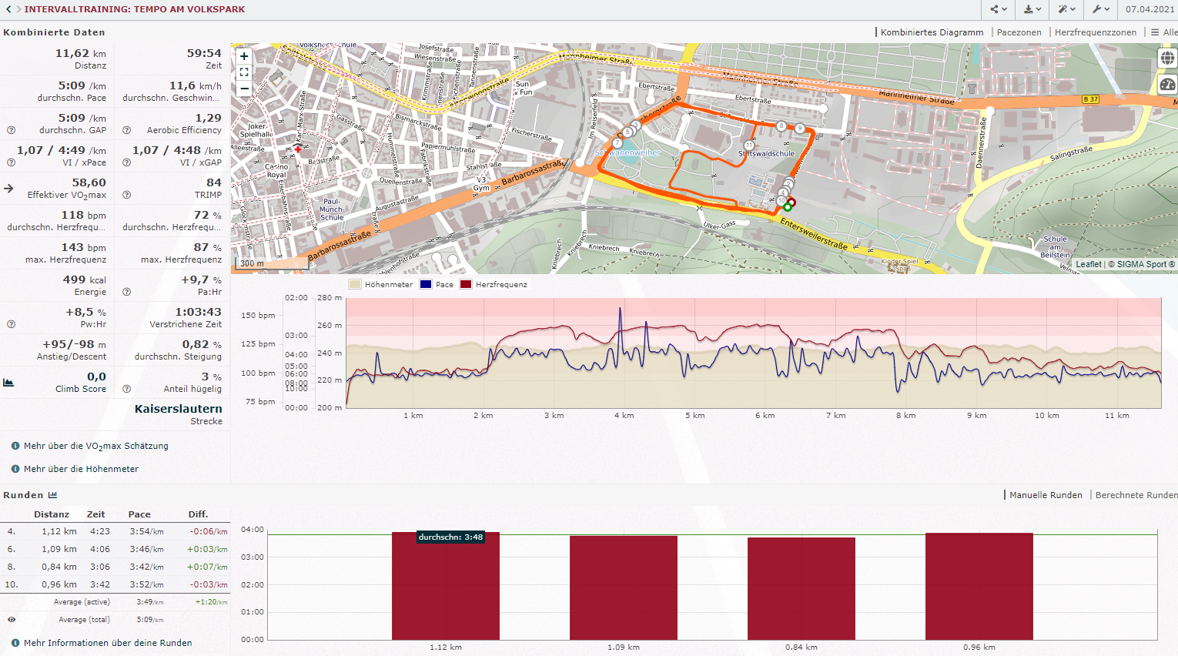This screenshot has width=1178, height=656.
Task: Zoom in on the route map
Action: 244,56
